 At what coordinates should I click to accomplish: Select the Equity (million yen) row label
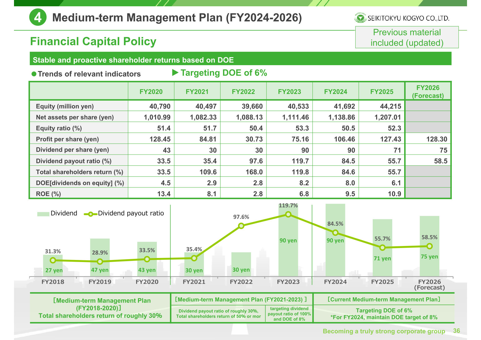(65, 106)
